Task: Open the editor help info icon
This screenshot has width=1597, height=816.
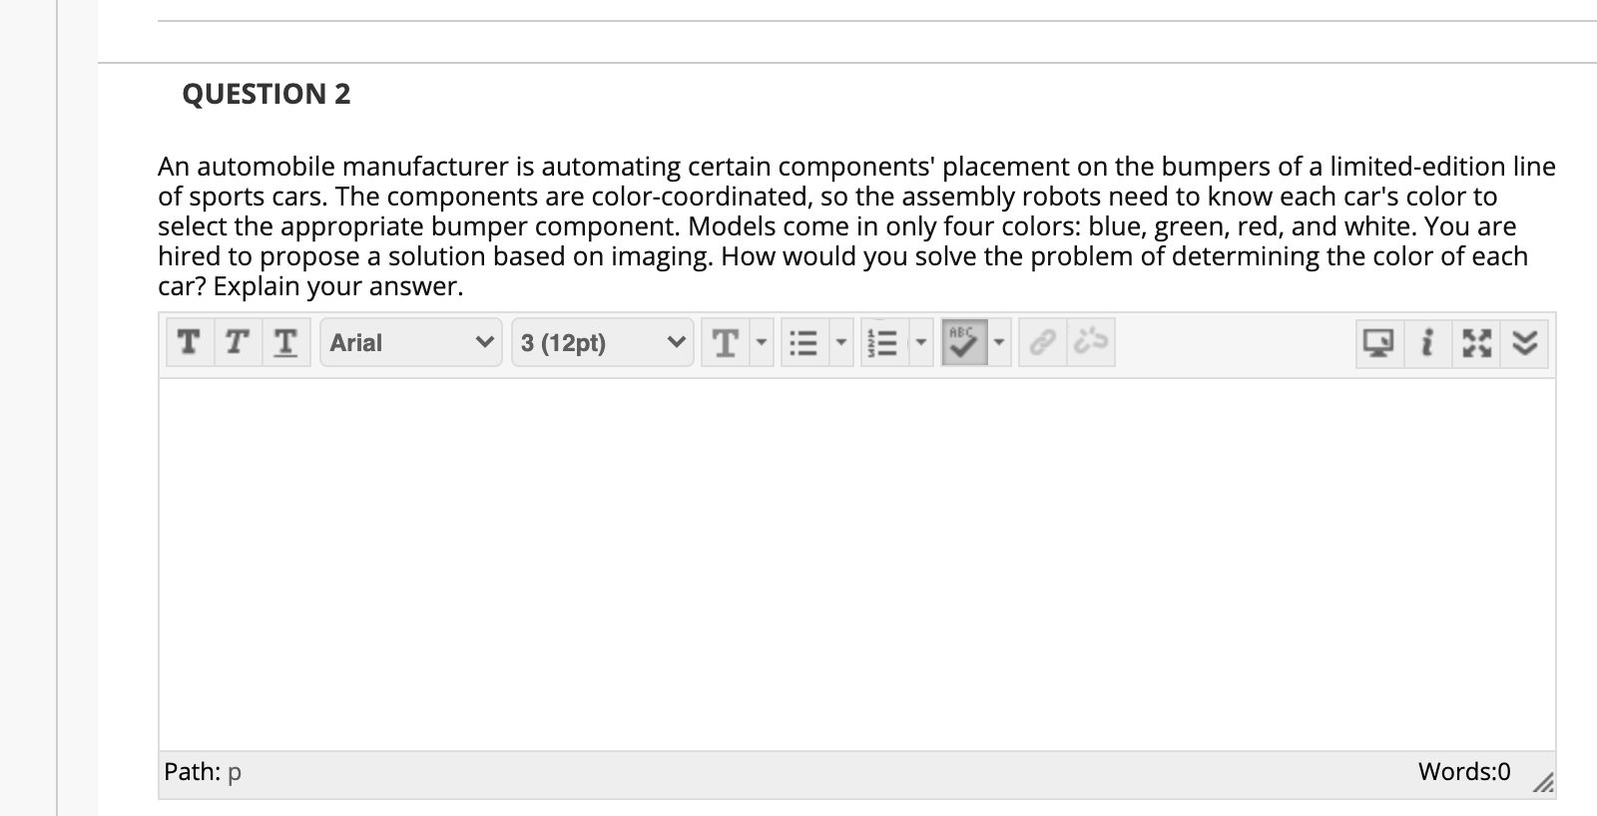Action: click(1428, 343)
